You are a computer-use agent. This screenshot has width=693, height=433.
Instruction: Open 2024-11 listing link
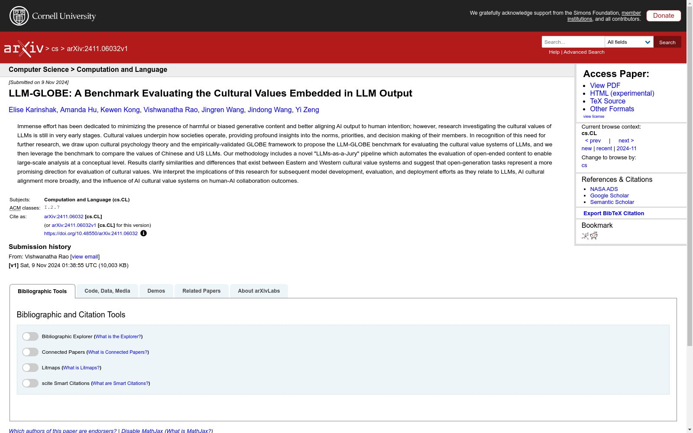pyautogui.click(x=627, y=149)
